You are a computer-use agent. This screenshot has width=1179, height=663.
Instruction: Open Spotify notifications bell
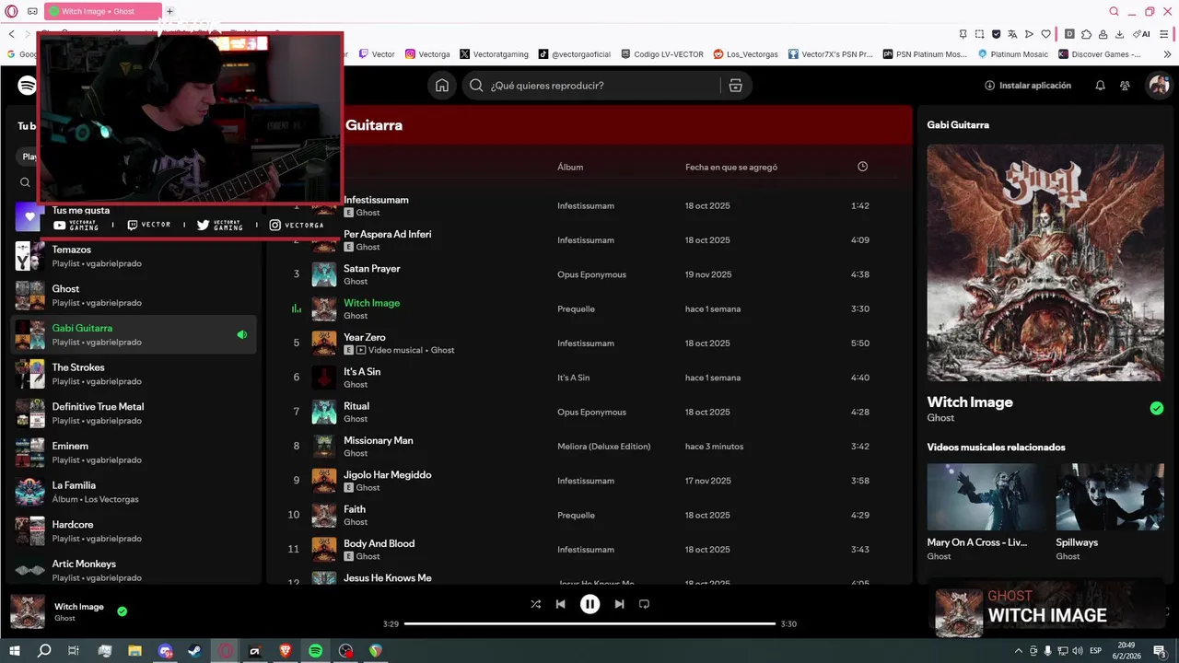tap(1100, 86)
